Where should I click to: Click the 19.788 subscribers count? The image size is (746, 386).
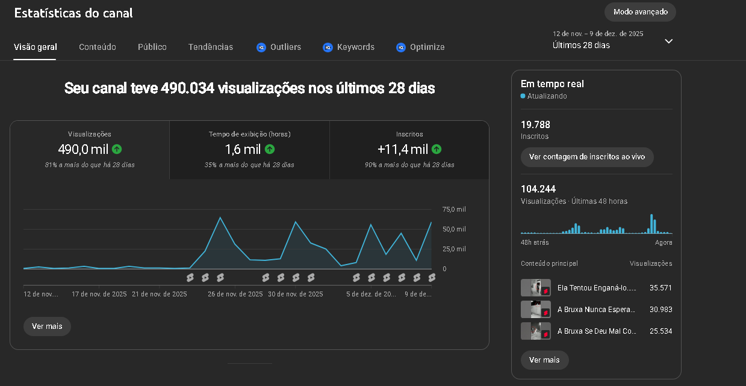(x=535, y=125)
